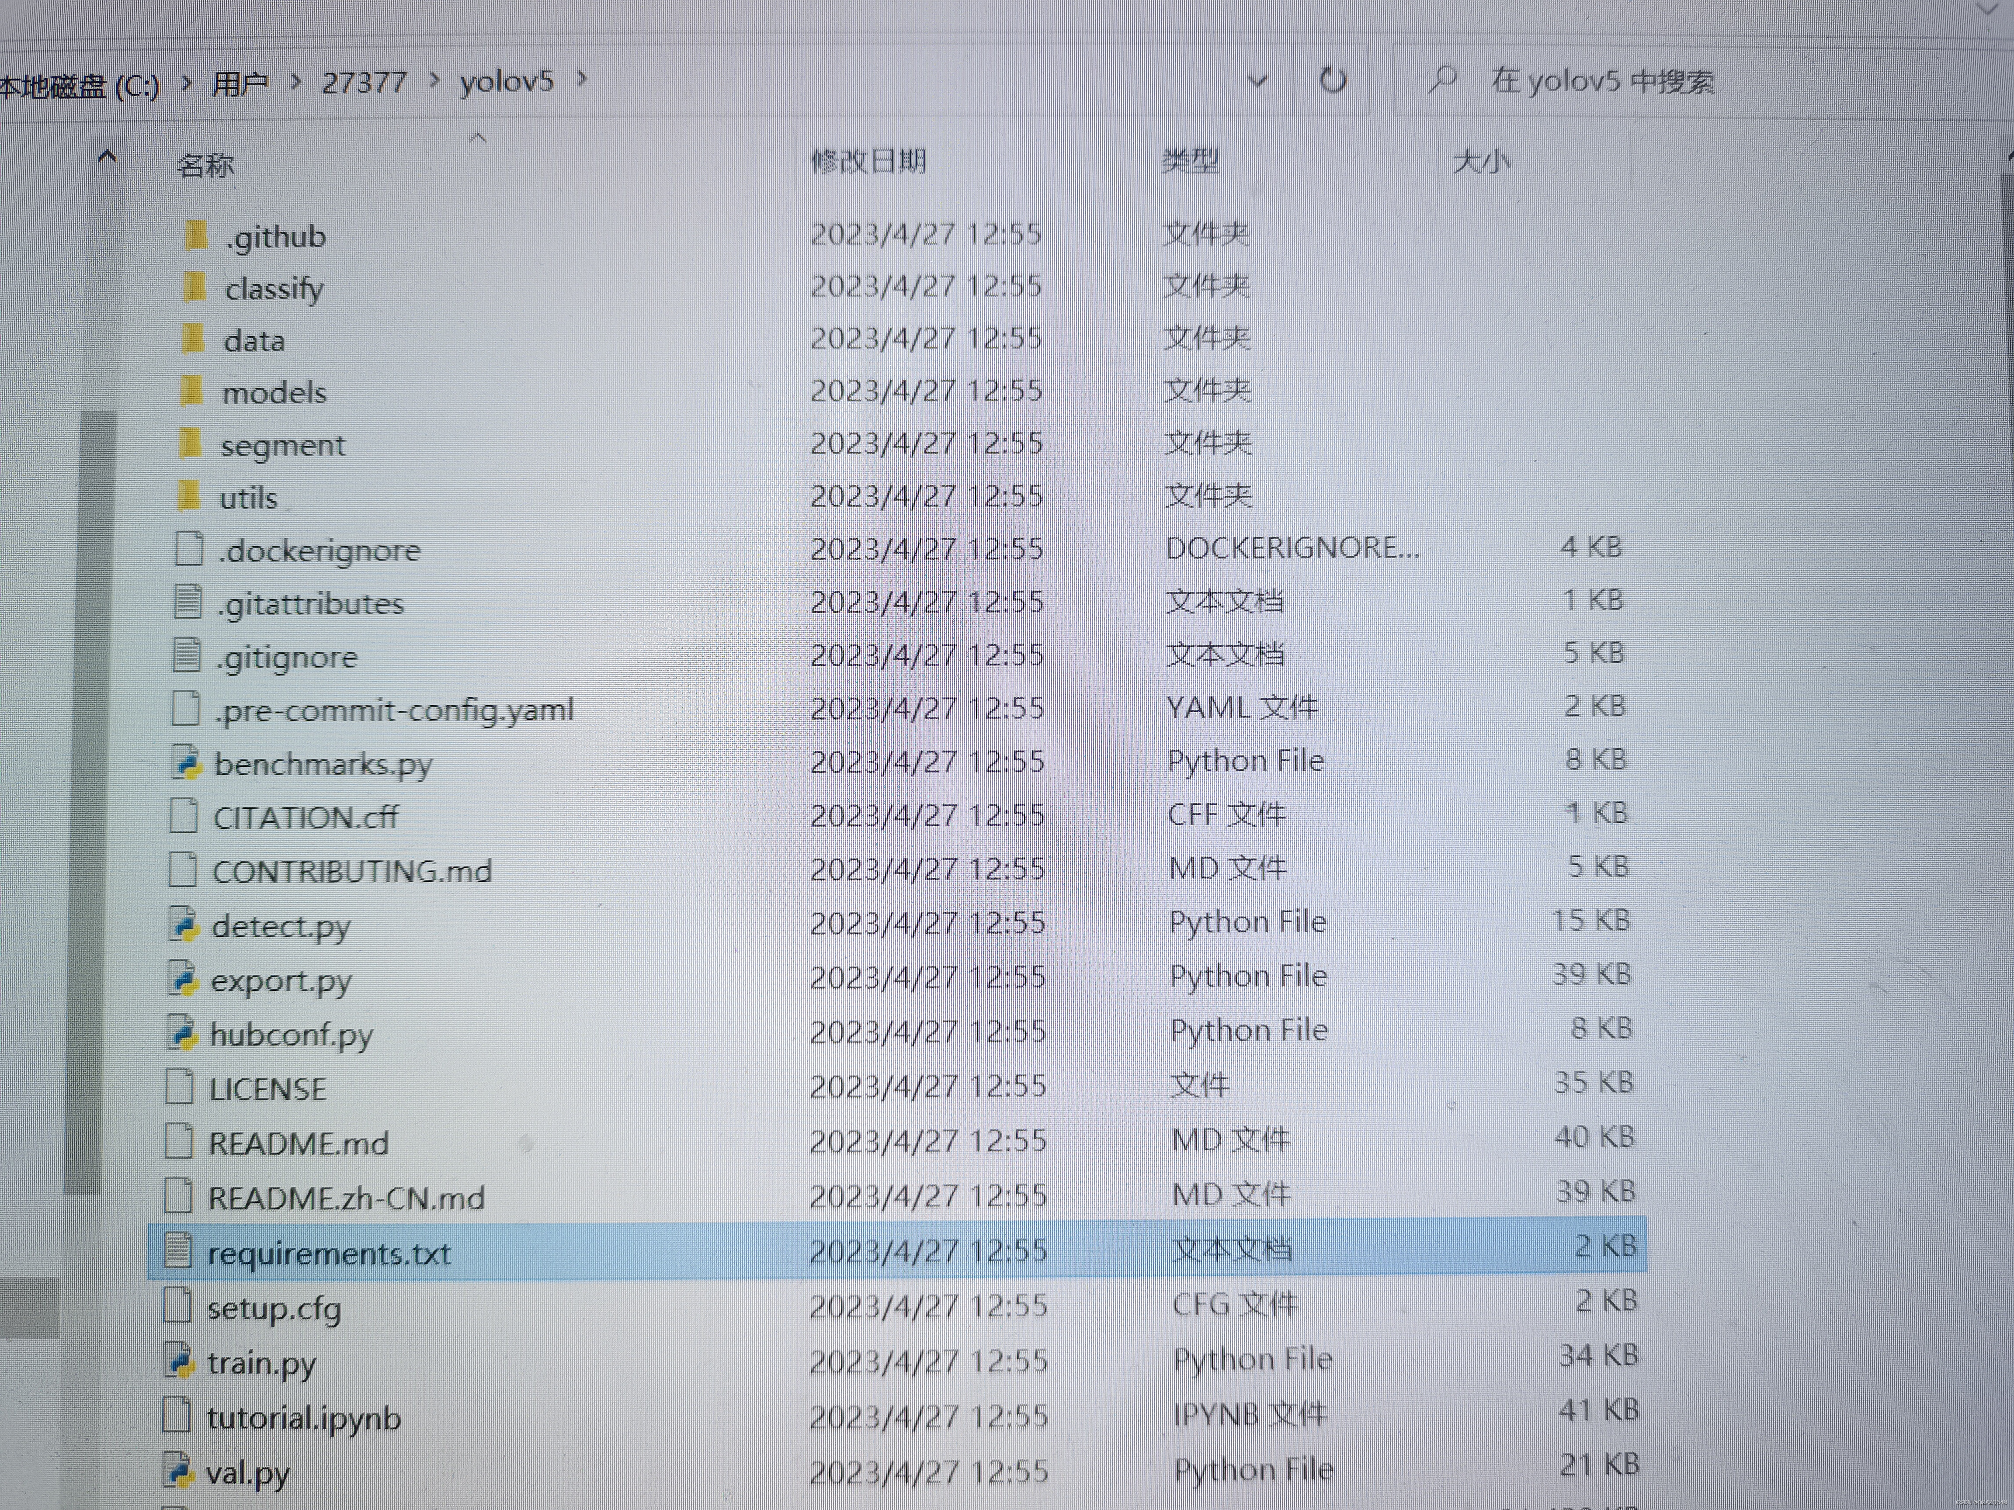Click the DOCKERIGNORE... type cell

[1293, 547]
